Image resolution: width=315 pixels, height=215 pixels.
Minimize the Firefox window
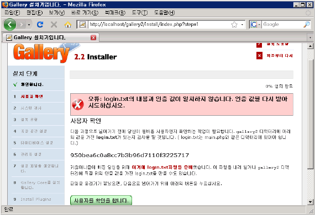tap(296, 4)
